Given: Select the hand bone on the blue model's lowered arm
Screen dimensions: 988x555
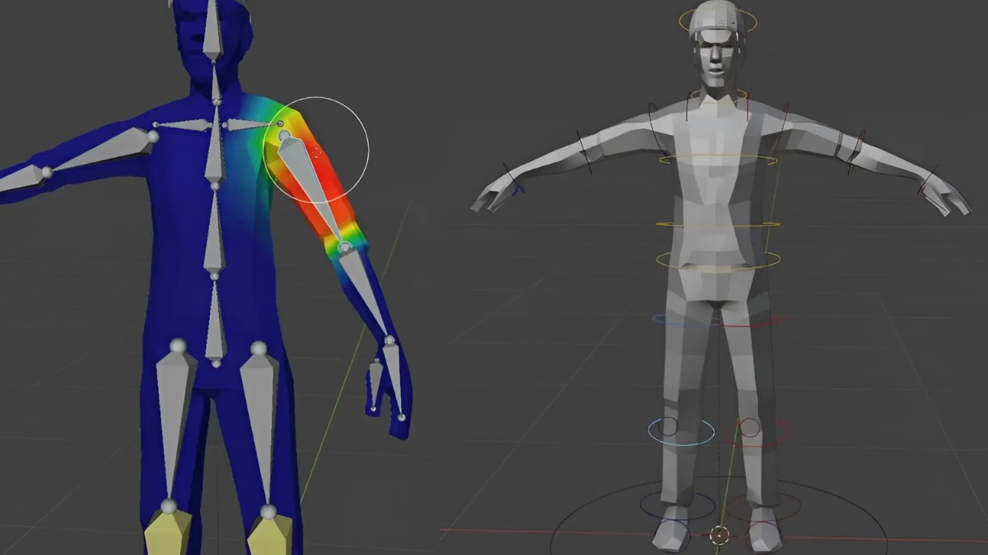Looking at the screenshot, I should tap(394, 378).
